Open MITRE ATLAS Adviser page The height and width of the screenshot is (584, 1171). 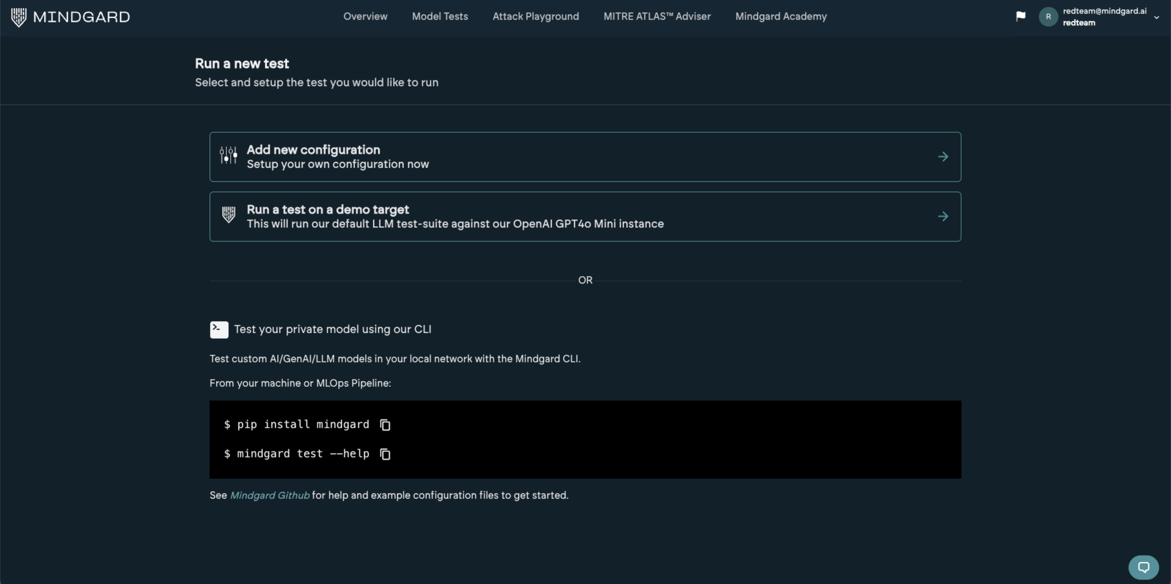[x=657, y=16]
